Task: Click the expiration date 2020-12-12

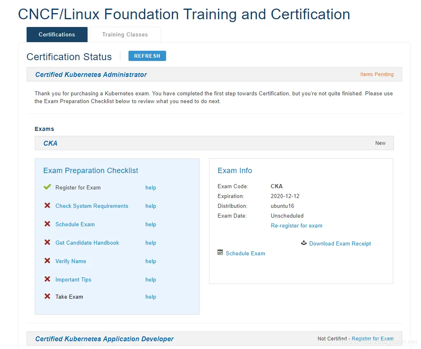Action: pos(285,196)
